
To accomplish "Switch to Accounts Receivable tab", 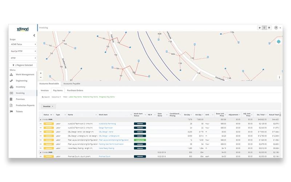I will tap(49, 84).
